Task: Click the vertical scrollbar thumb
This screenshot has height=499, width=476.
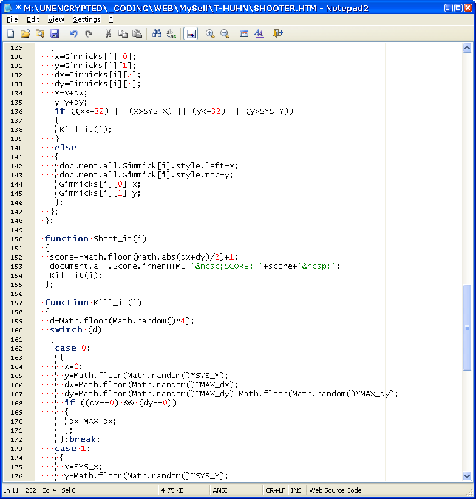Action: click(467, 328)
